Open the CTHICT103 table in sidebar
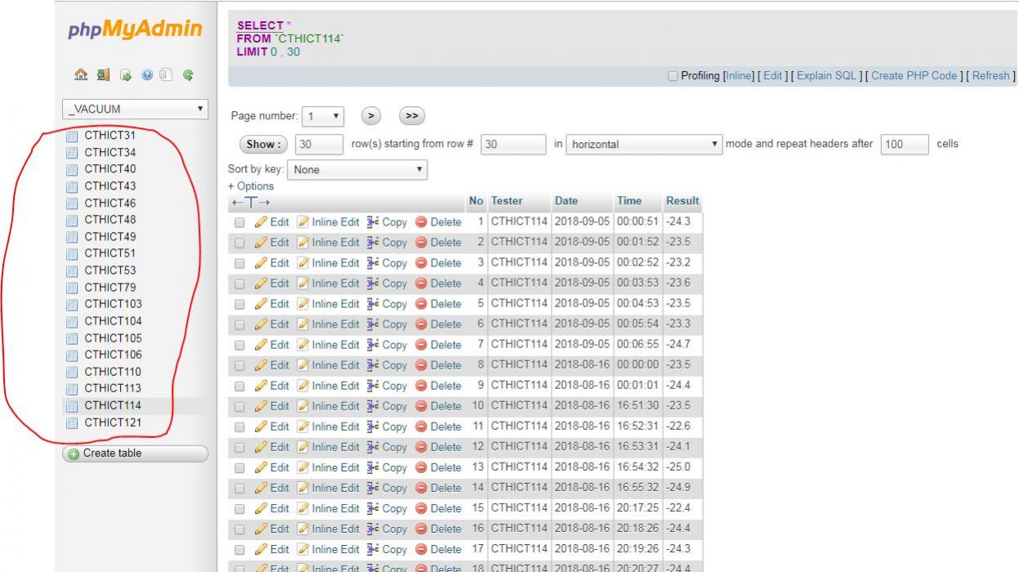 pos(113,304)
